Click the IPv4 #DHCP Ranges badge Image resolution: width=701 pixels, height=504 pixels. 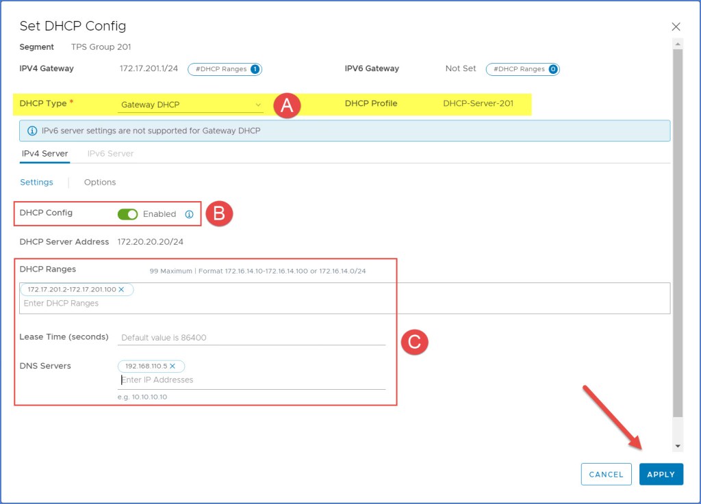[225, 69]
